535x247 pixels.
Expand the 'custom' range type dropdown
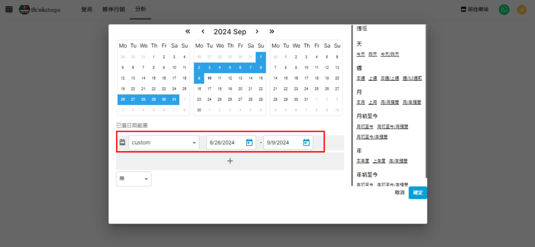pos(164,143)
